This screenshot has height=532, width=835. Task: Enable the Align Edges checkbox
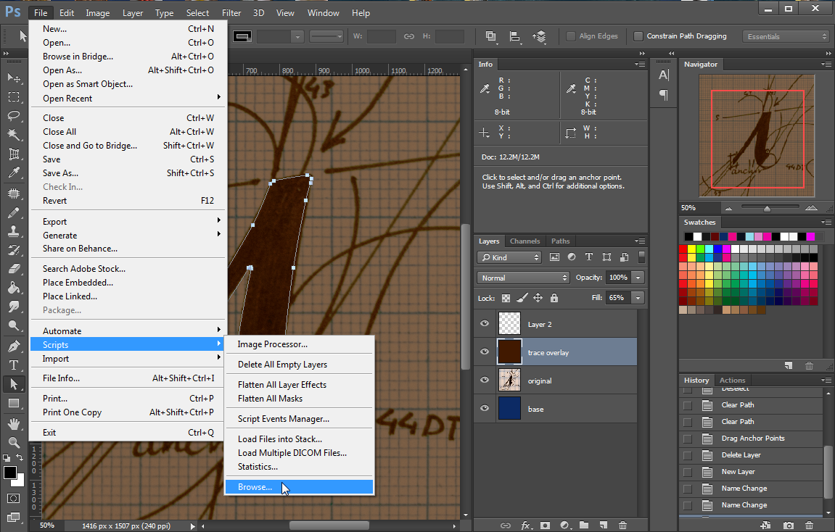[571, 36]
